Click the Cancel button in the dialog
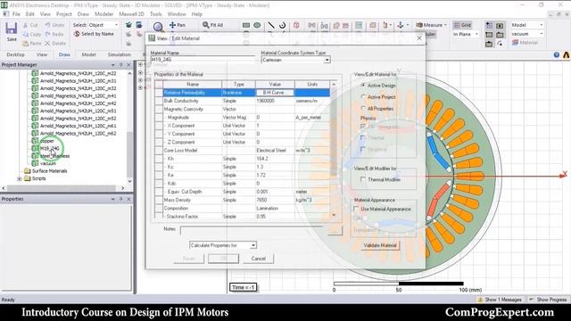The height and width of the screenshot is (321, 571). (x=258, y=259)
